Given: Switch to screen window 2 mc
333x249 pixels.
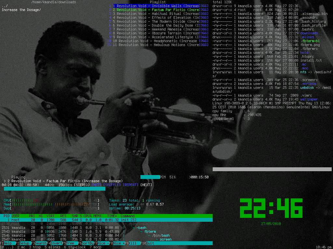Looking at the screenshot, I should [21, 247].
